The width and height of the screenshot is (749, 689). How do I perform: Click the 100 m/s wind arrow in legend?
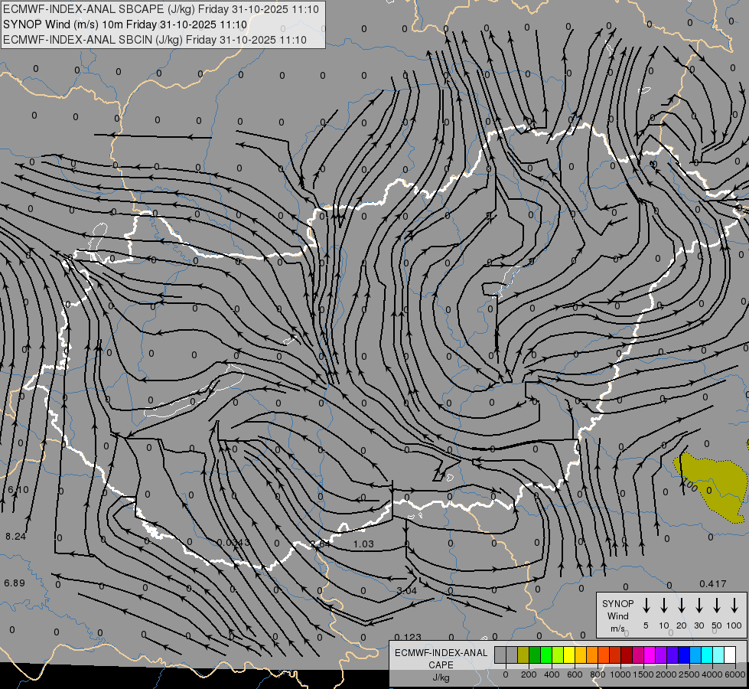click(734, 606)
